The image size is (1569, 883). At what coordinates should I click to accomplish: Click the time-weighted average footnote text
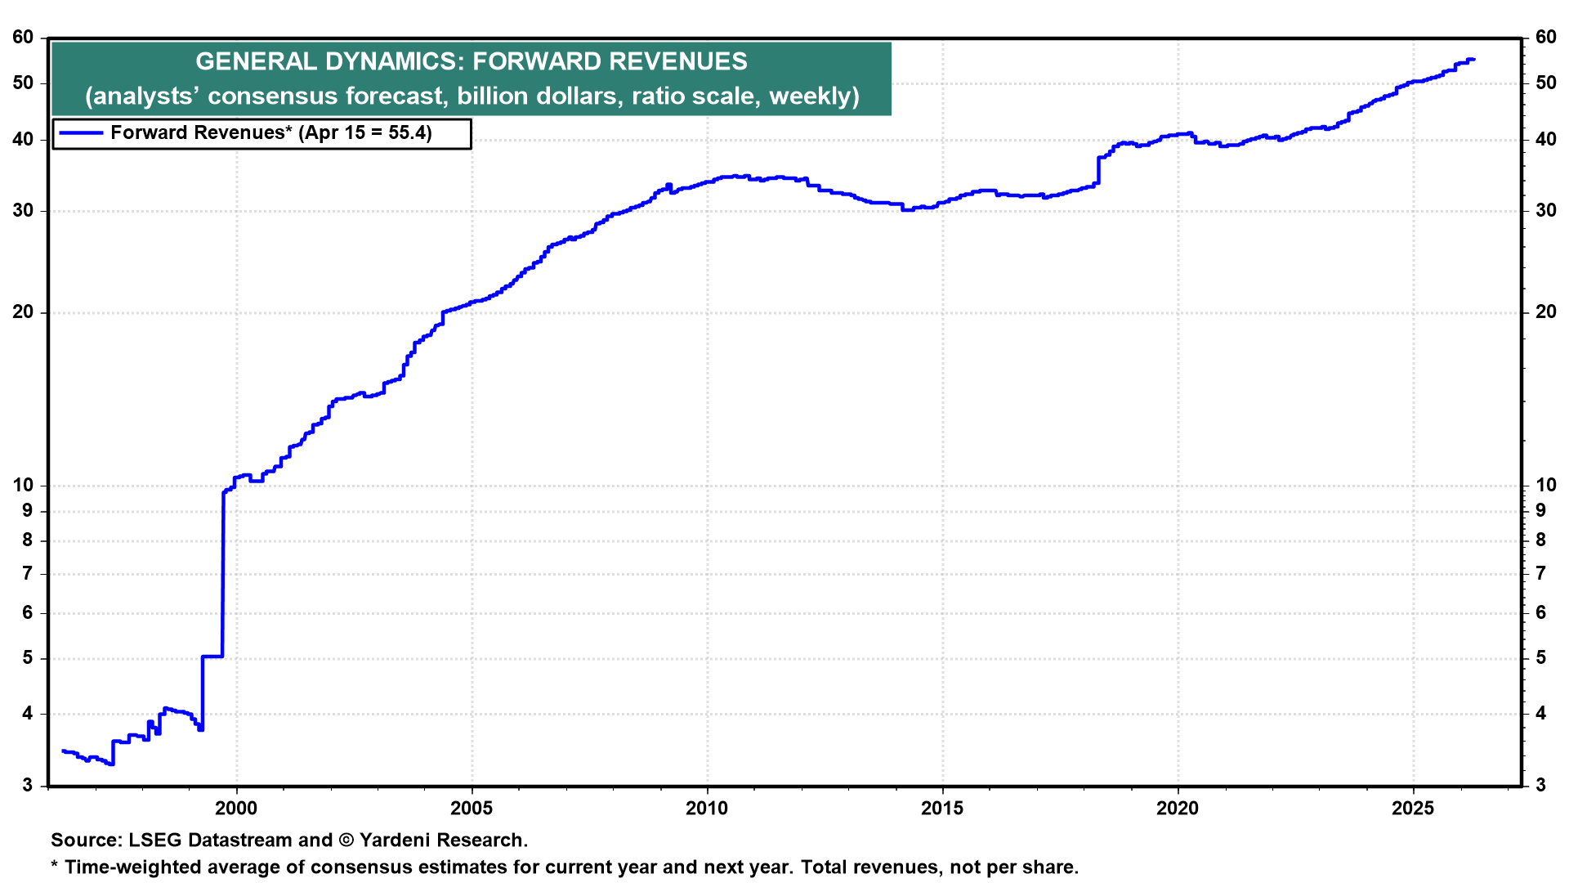tap(565, 867)
